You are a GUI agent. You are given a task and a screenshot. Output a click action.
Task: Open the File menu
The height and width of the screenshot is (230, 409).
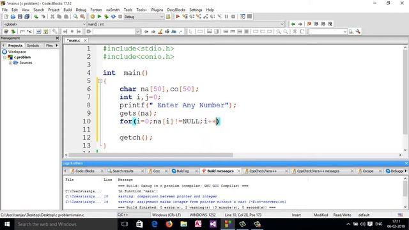coord(4,10)
